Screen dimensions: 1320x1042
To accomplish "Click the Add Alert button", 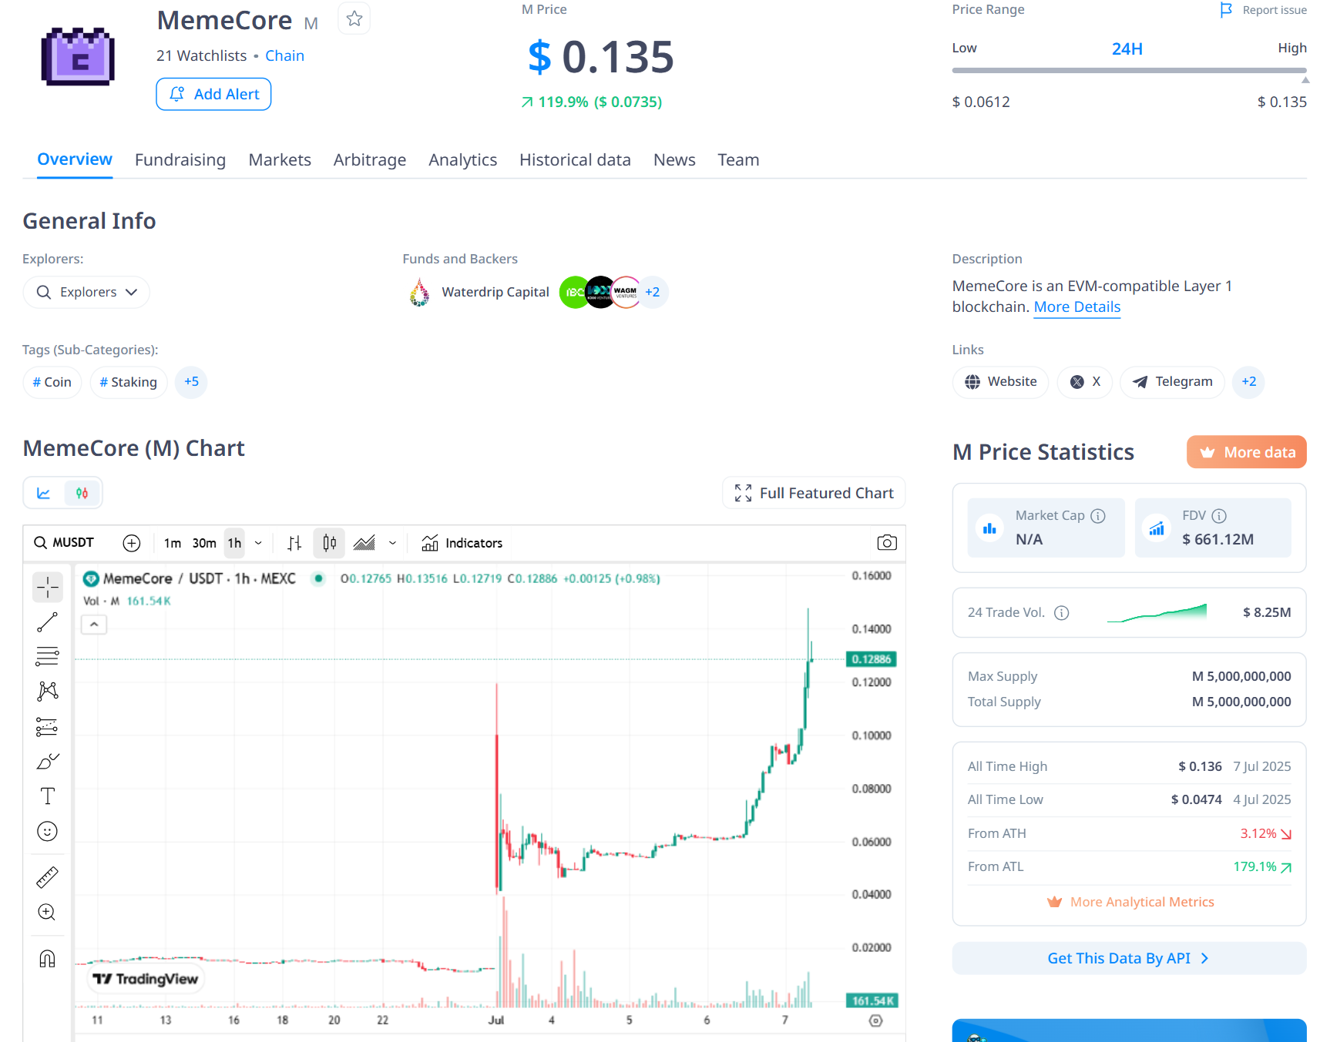I will point(213,94).
